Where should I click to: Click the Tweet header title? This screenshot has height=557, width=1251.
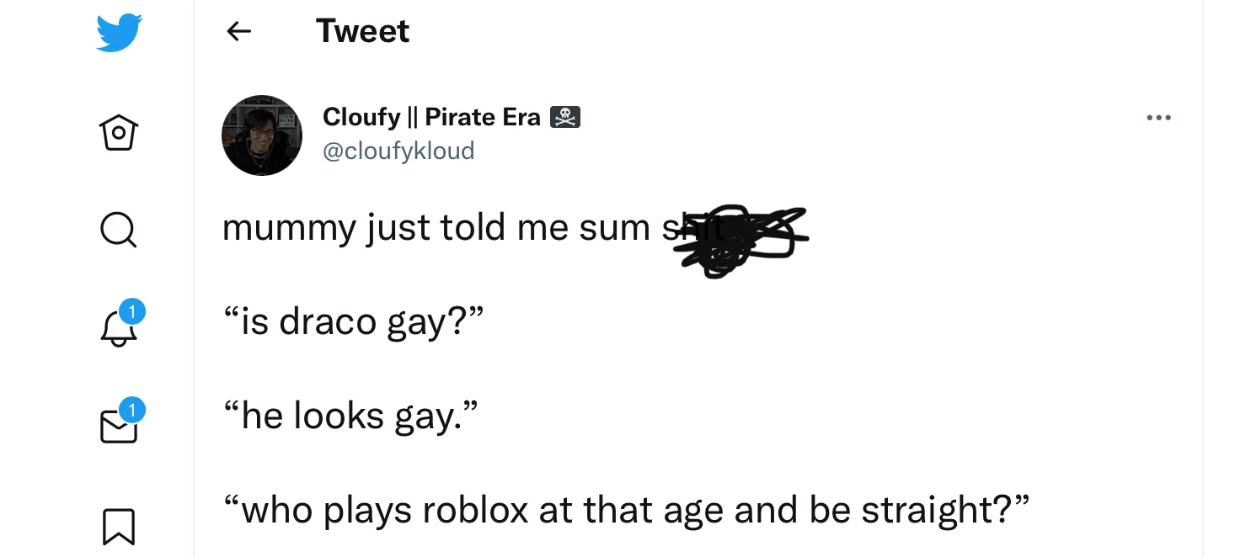(362, 32)
